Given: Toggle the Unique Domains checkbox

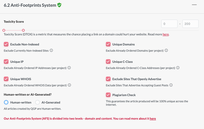Looking at the screenshot, I should [108, 44].
